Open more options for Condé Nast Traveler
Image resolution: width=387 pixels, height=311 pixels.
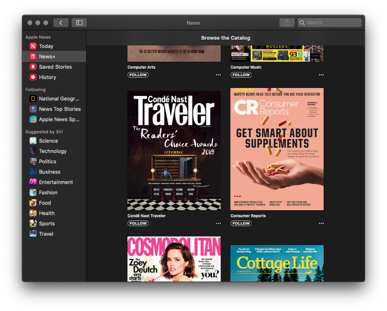(x=218, y=224)
